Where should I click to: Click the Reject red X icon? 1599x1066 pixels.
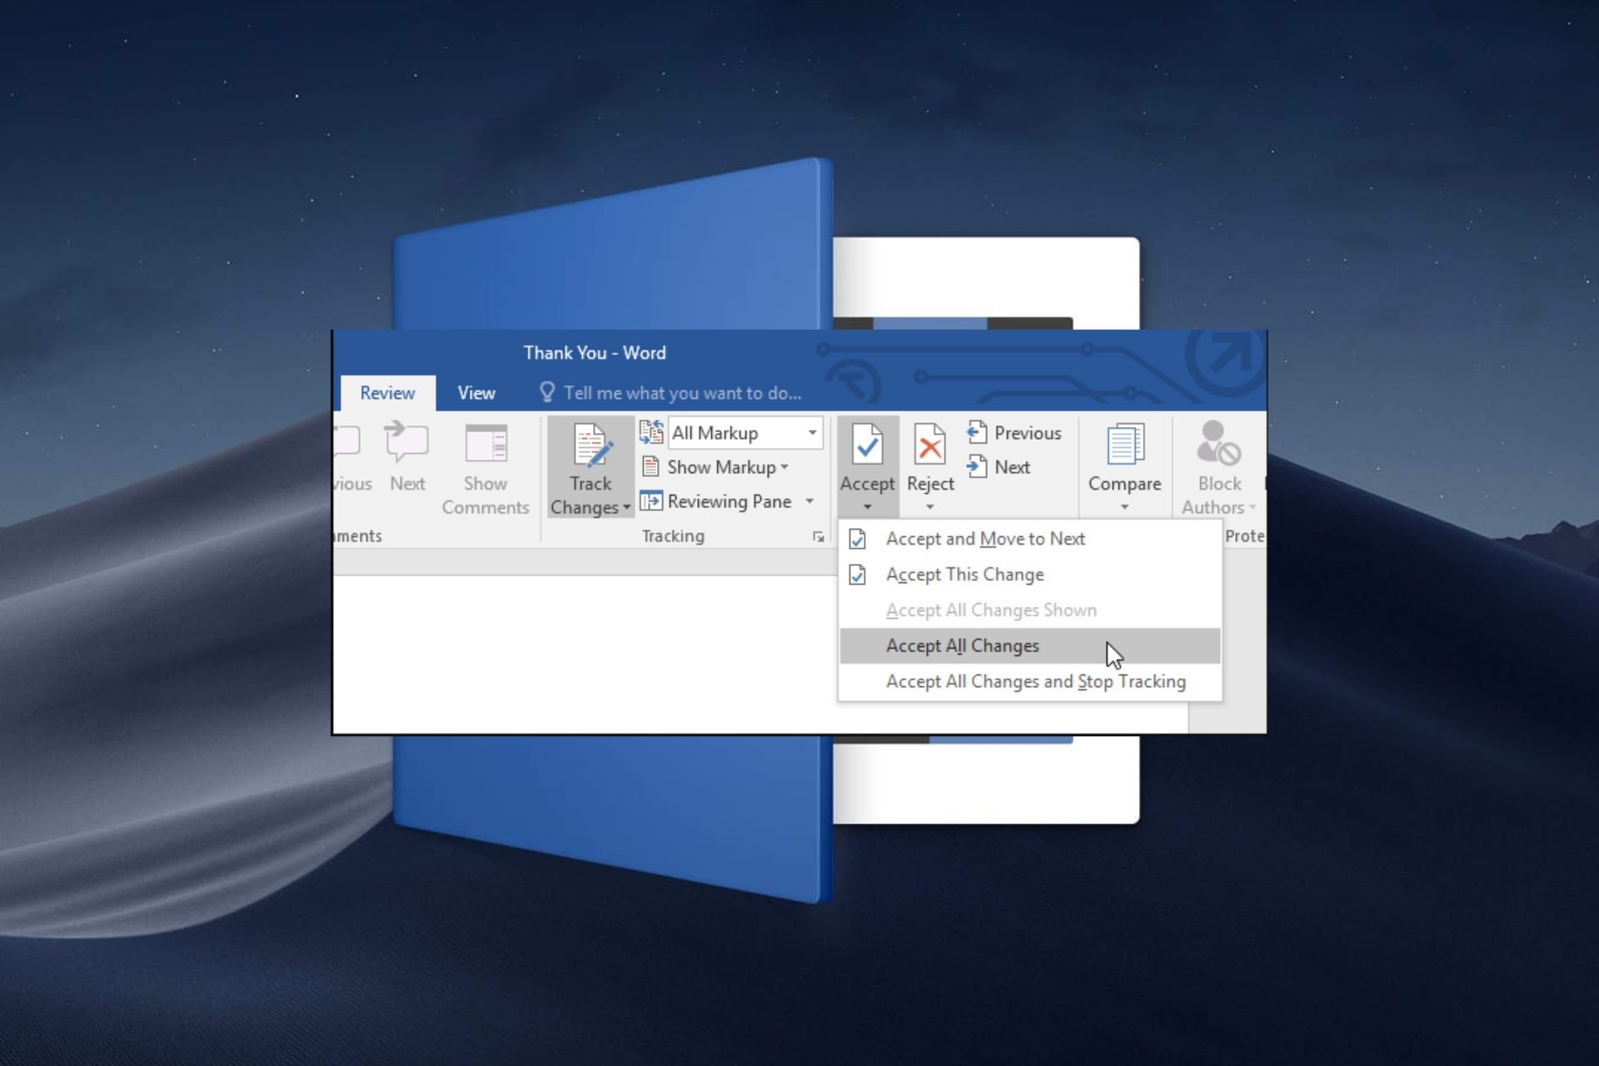[x=929, y=444]
